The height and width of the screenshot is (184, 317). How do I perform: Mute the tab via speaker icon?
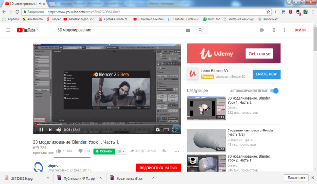tap(40, 4)
